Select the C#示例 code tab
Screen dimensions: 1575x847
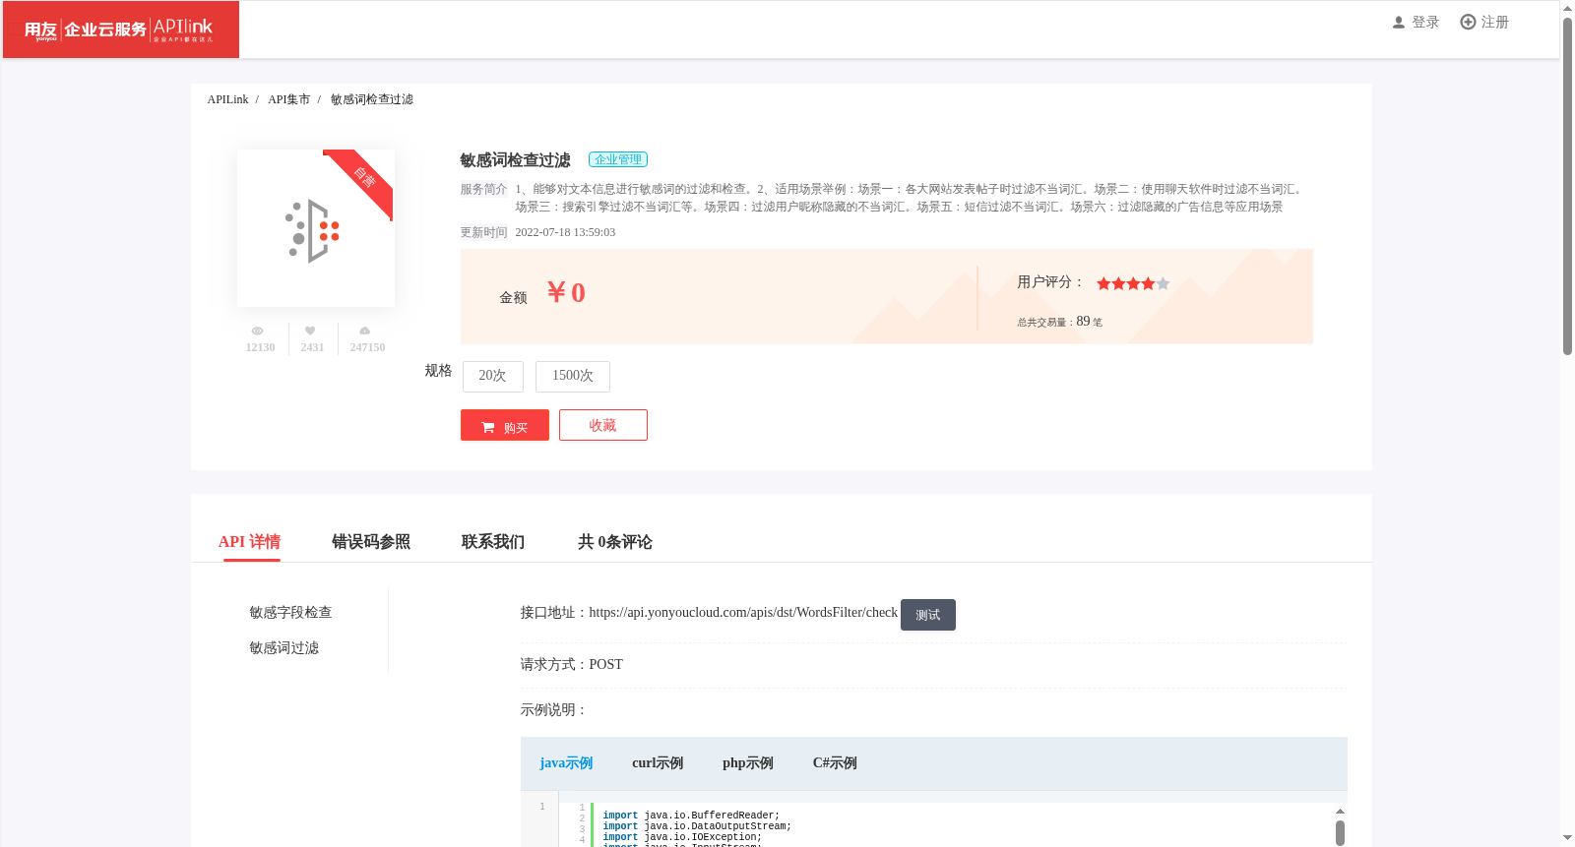click(x=835, y=763)
